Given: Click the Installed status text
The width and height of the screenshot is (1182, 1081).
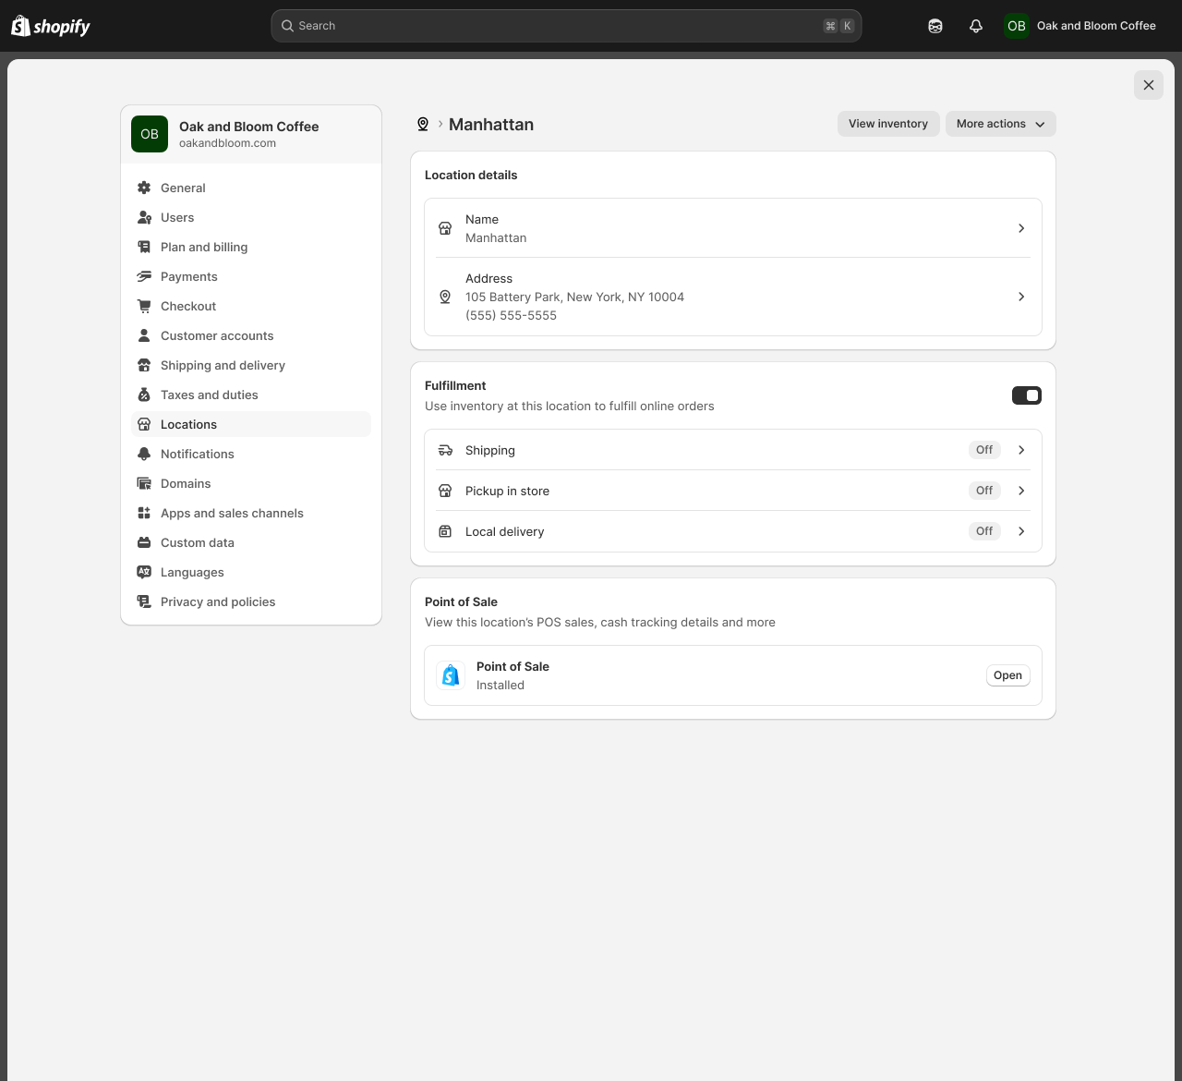Looking at the screenshot, I should 501,685.
